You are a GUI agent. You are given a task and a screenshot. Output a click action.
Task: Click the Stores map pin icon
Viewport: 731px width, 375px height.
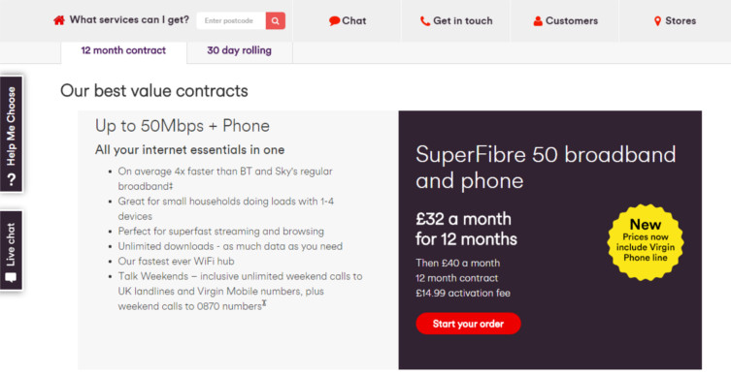[x=657, y=21]
